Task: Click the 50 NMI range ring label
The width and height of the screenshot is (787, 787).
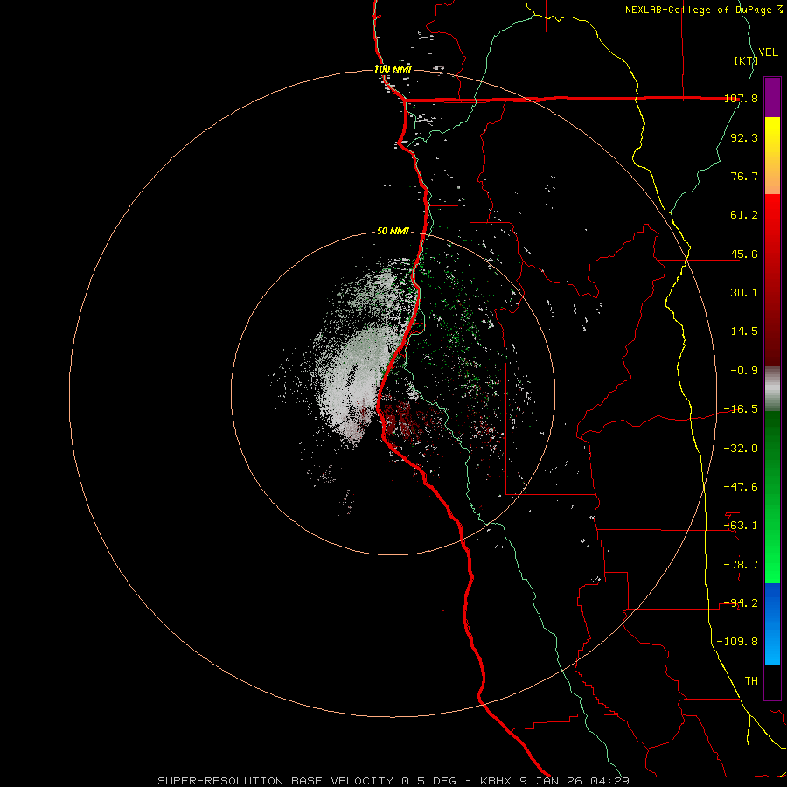Action: (393, 232)
